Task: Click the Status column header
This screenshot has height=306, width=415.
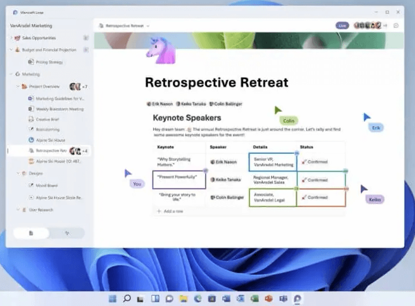Action: 307,147
